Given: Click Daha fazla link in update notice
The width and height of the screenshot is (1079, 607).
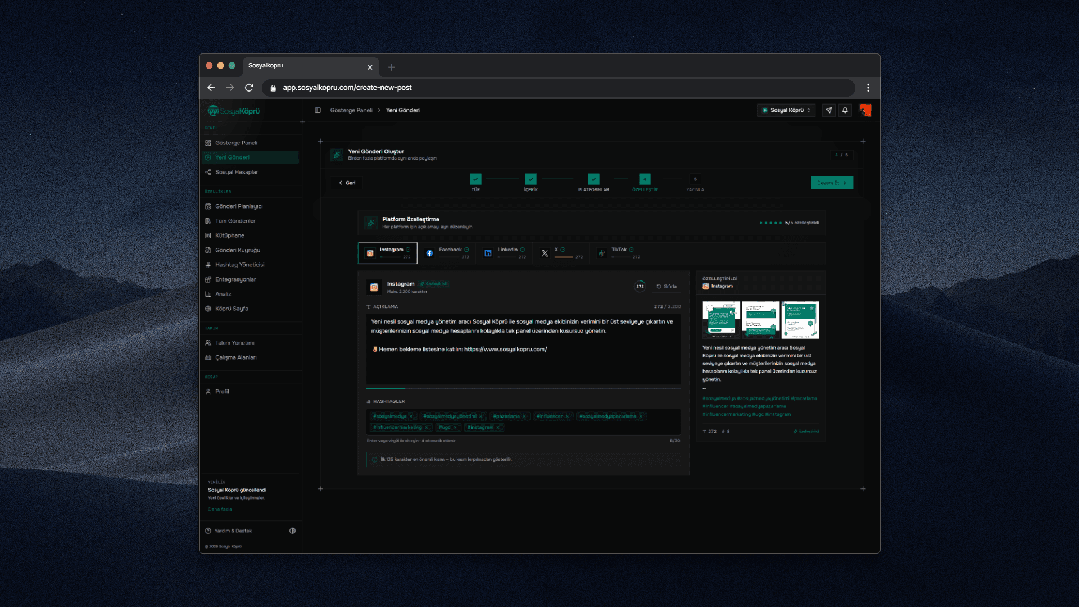Looking at the screenshot, I should 220,509.
